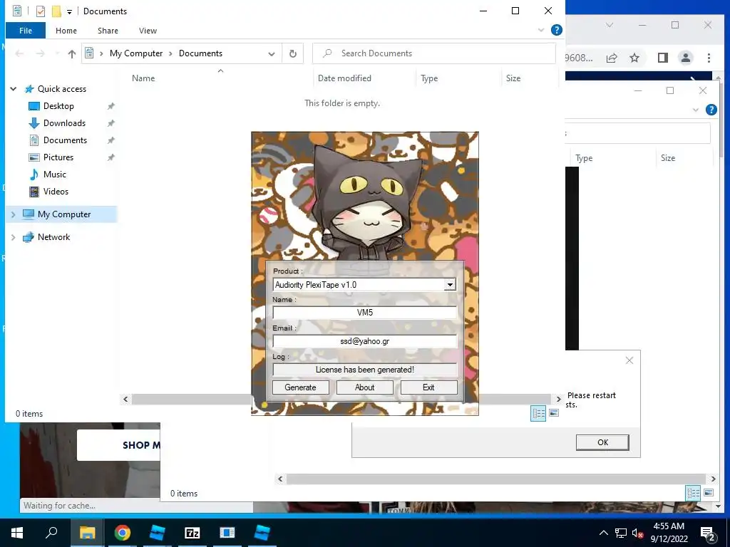The height and width of the screenshot is (547, 730).
Task: Open the Product combo box dropdown
Action: click(x=450, y=285)
